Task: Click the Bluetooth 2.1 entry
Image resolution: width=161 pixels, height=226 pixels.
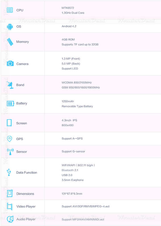Action: [70, 170]
